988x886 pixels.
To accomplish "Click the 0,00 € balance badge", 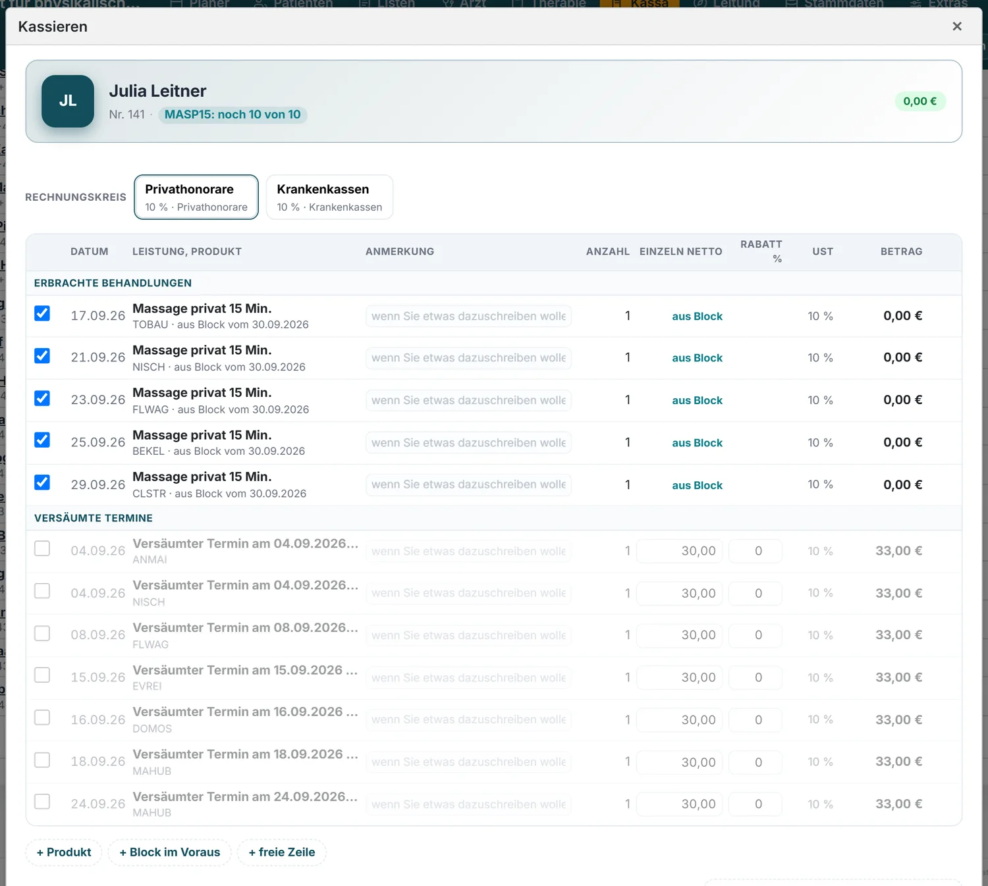I will [919, 101].
